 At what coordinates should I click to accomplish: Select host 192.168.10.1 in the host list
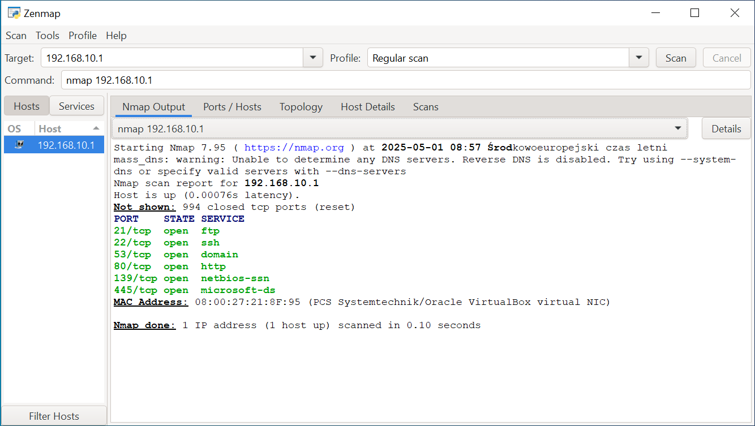(54, 145)
